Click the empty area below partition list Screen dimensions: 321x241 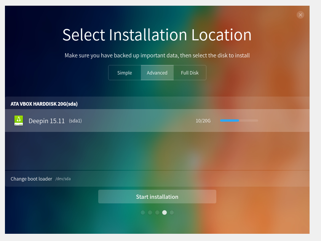pos(157,151)
